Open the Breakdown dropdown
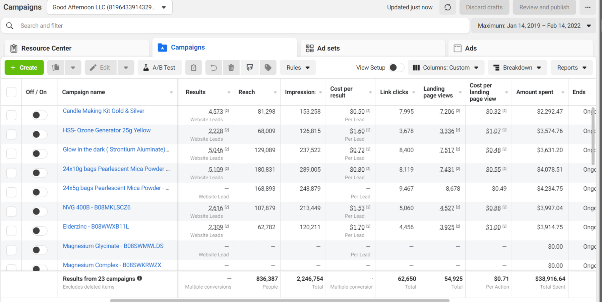The image size is (602, 302). (x=518, y=68)
